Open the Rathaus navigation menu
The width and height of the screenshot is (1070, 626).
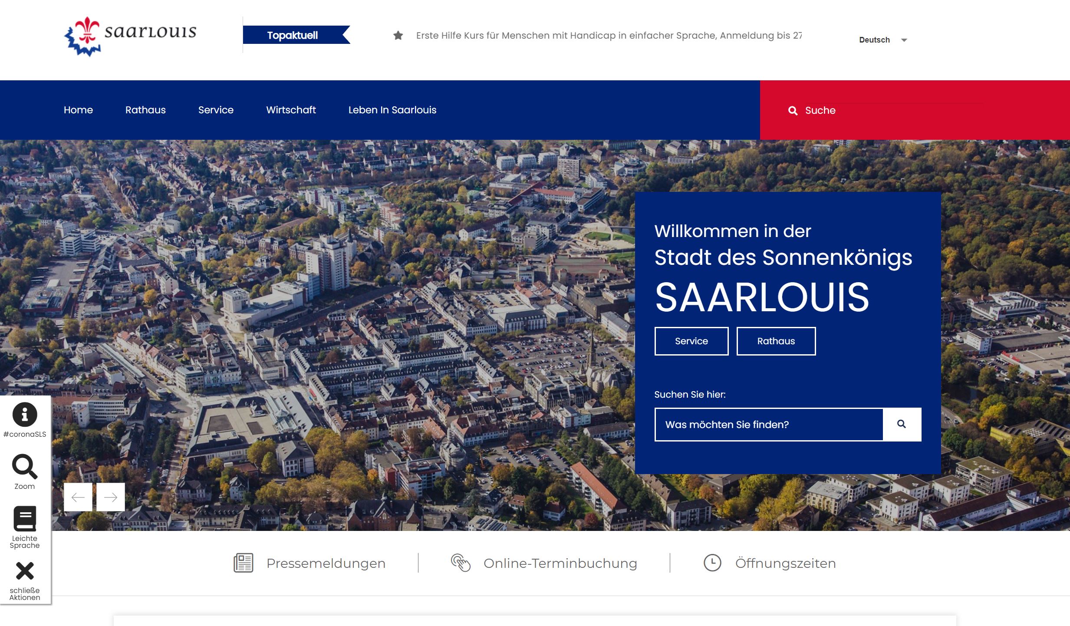pos(145,110)
